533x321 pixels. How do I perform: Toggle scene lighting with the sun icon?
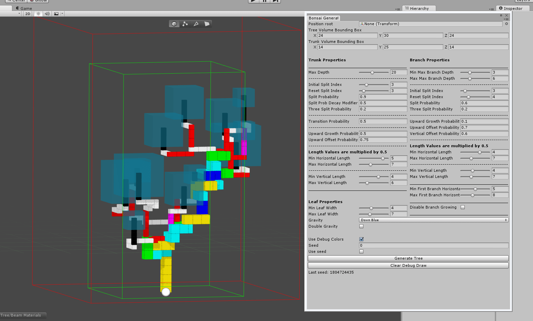pos(38,14)
